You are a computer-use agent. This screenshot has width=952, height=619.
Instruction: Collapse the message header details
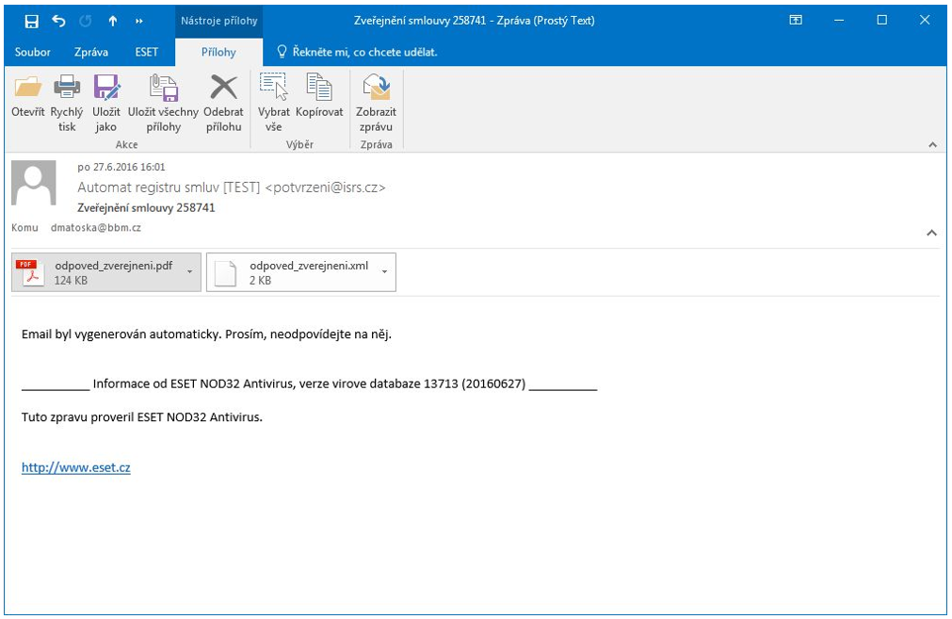(x=932, y=233)
